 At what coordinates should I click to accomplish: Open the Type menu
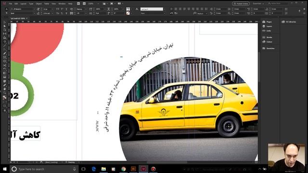click(31, 3)
